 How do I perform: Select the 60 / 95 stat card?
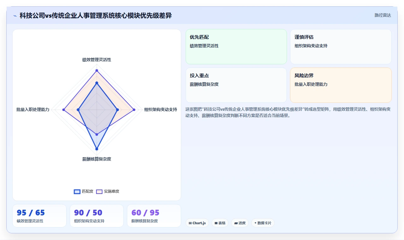(154, 216)
